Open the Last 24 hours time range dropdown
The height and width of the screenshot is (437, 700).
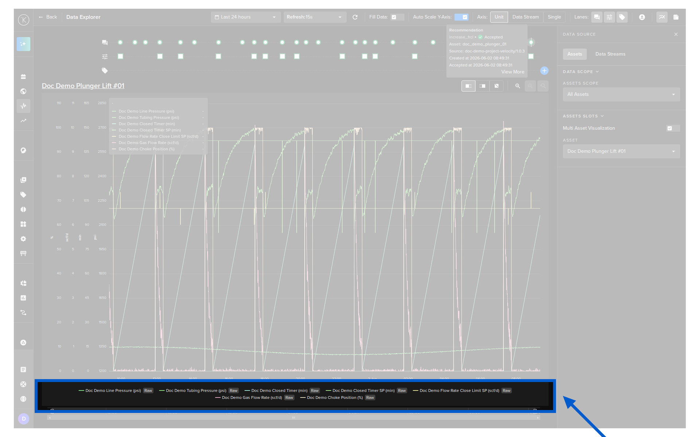tap(245, 17)
